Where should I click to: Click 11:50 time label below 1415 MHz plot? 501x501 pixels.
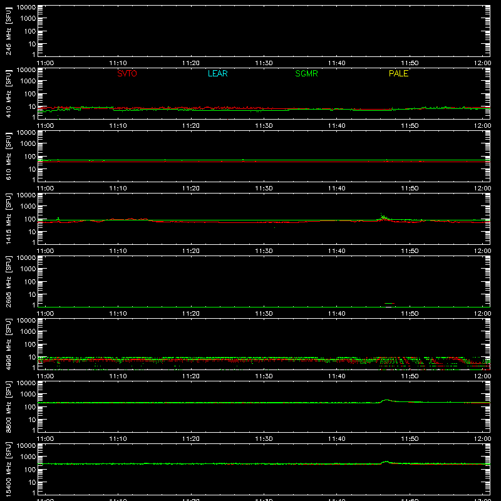pyautogui.click(x=410, y=251)
